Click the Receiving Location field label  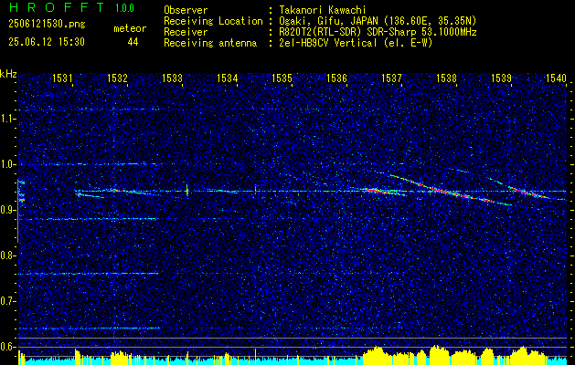[213, 21]
